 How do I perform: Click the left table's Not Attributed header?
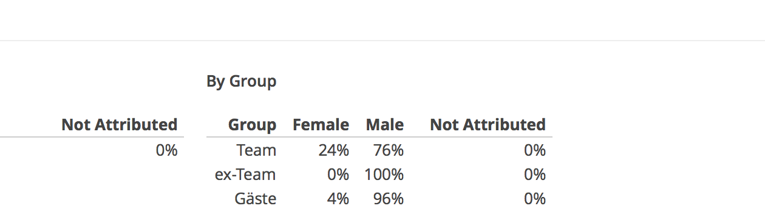point(120,125)
